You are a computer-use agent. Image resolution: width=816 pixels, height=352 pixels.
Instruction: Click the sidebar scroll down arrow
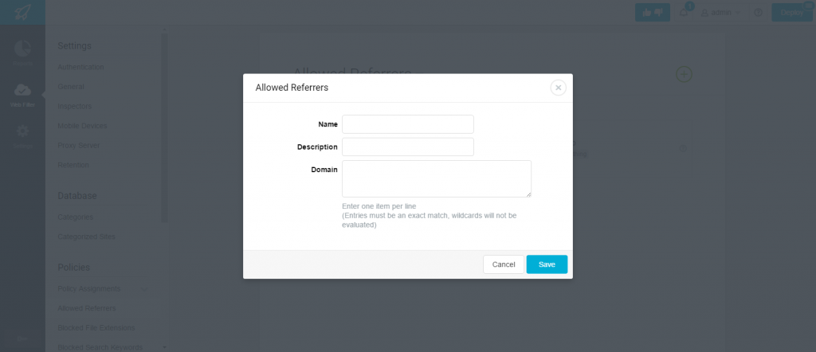pos(164,346)
